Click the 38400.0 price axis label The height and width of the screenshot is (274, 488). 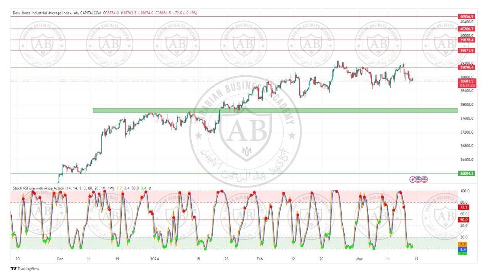click(x=467, y=91)
